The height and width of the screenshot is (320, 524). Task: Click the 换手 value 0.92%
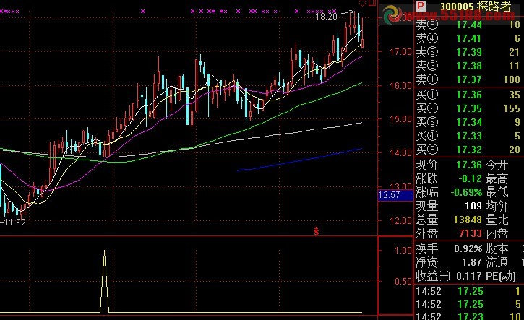[468, 249]
